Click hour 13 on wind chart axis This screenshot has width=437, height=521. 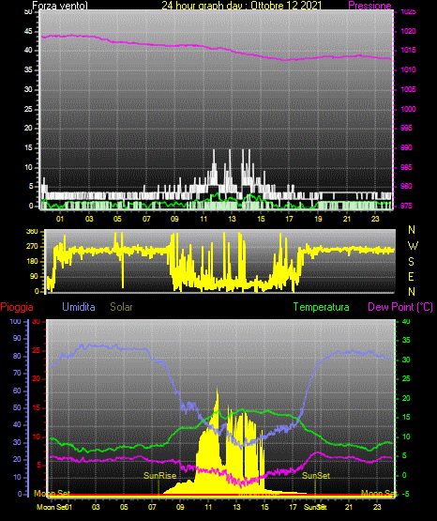click(232, 219)
